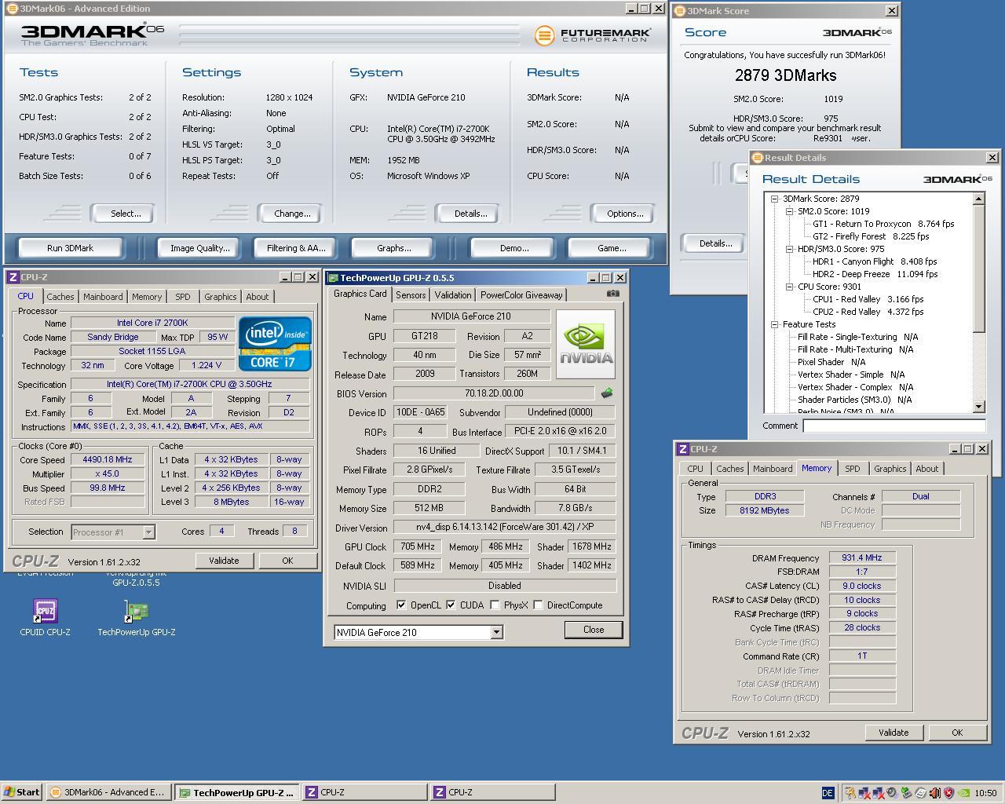1005x804 pixels.
Task: Click the Close button in GPU-Z
Action: pos(594,630)
